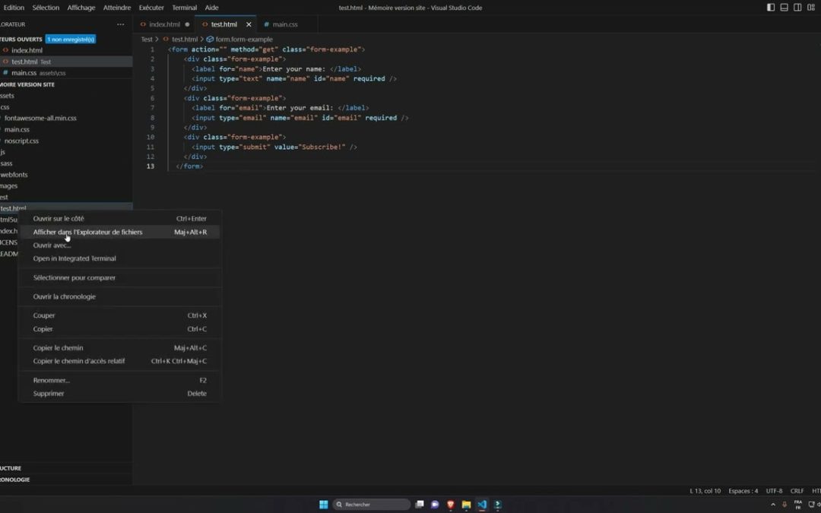This screenshot has height=513, width=821.
Task: Choose Open in Integrated Terminal
Action: click(120, 258)
